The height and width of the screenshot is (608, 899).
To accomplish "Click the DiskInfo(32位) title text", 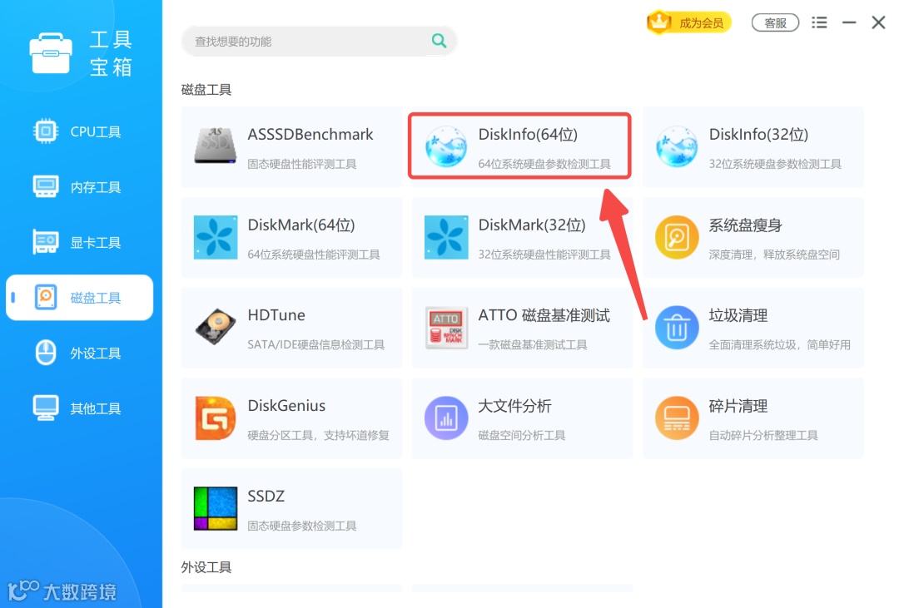I will (758, 134).
